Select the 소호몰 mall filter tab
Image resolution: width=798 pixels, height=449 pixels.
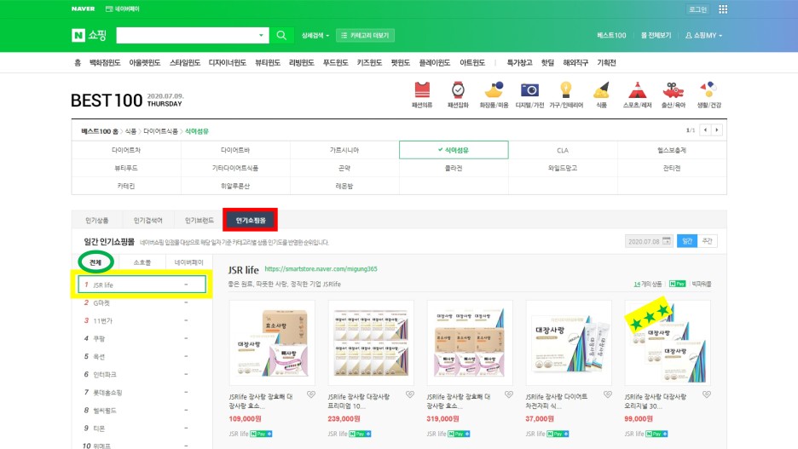tap(142, 262)
